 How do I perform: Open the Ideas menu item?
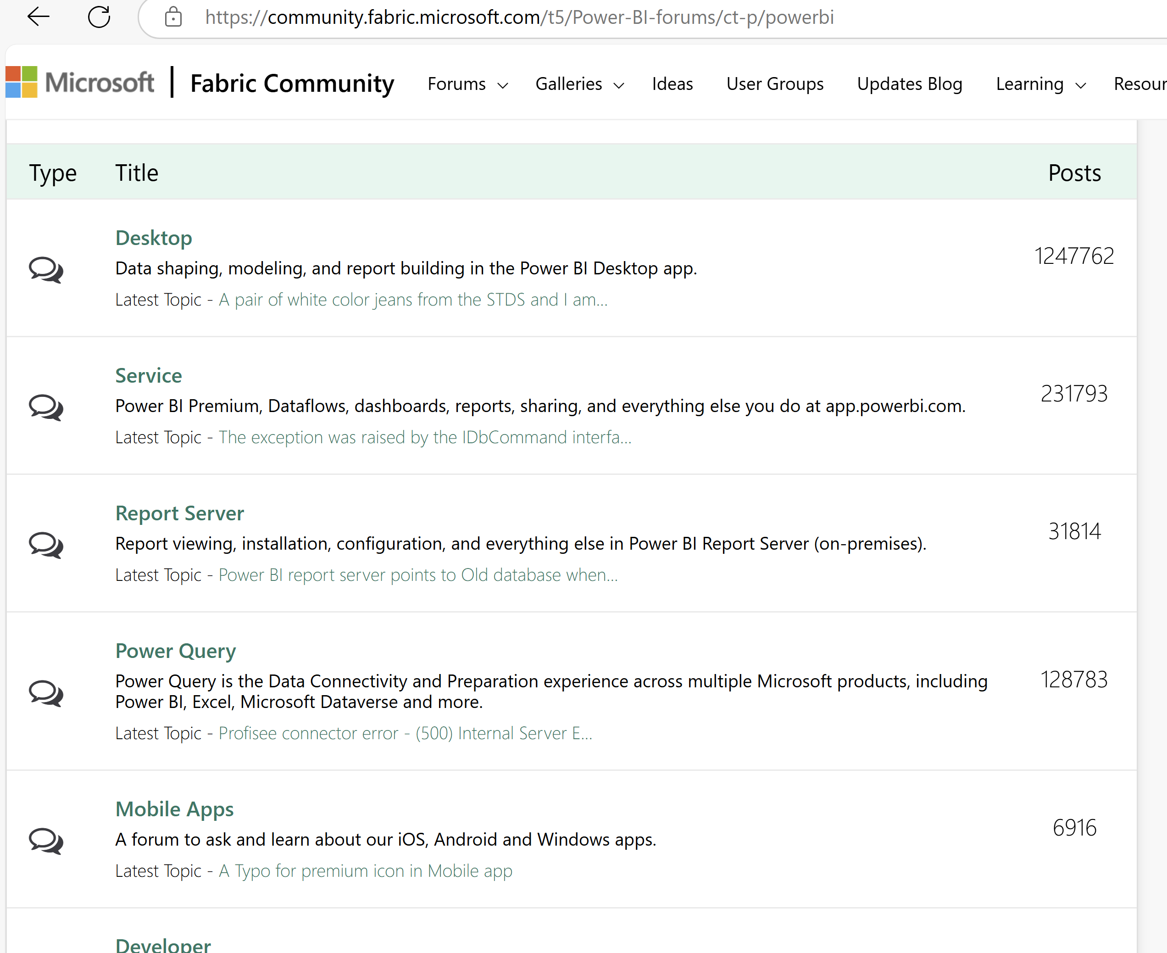coord(672,84)
